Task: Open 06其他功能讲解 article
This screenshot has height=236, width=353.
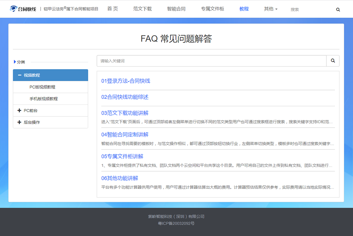Action: click(120, 178)
